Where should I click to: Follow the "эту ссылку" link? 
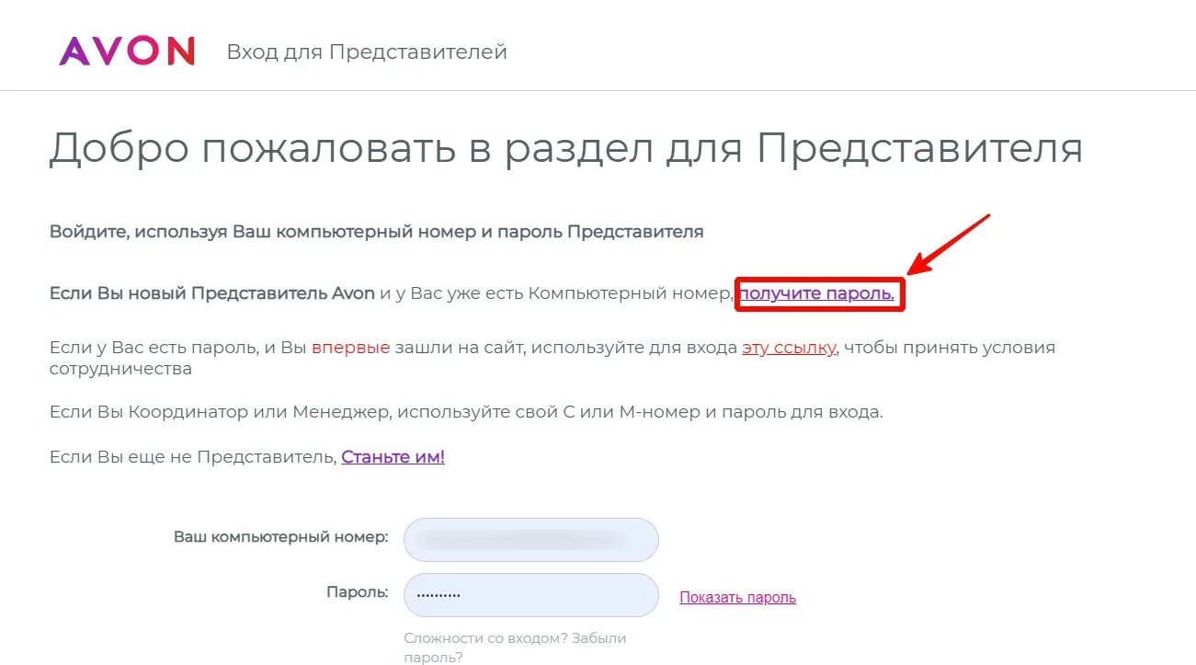click(x=789, y=348)
